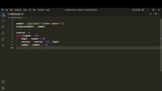Viewport: 162px width, 91px height.
Task: Click the window title 'palindrome.py - program'
Action: click(75, 10)
